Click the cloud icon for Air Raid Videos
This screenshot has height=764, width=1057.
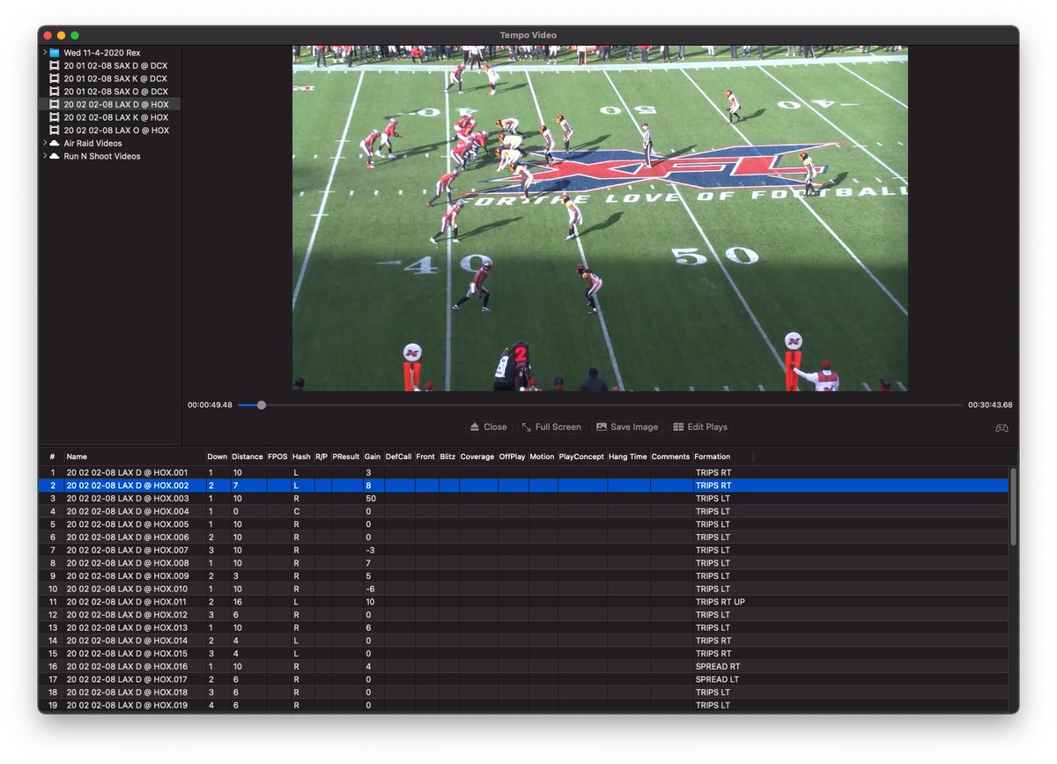[x=55, y=144]
